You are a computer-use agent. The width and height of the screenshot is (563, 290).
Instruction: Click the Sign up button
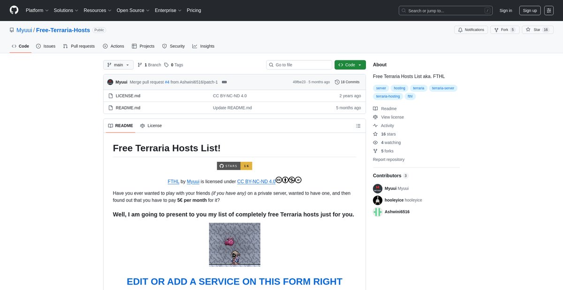[x=530, y=10]
